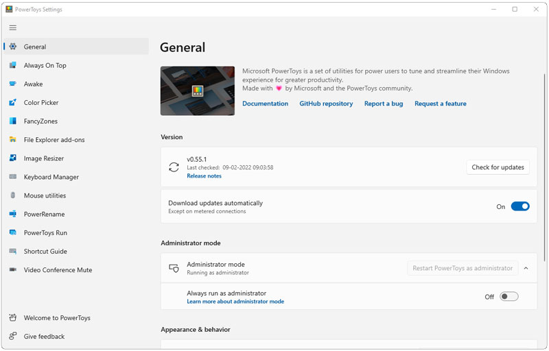Open the Keyboard Manager icon
Screen dimensions: 549x351
12,177
